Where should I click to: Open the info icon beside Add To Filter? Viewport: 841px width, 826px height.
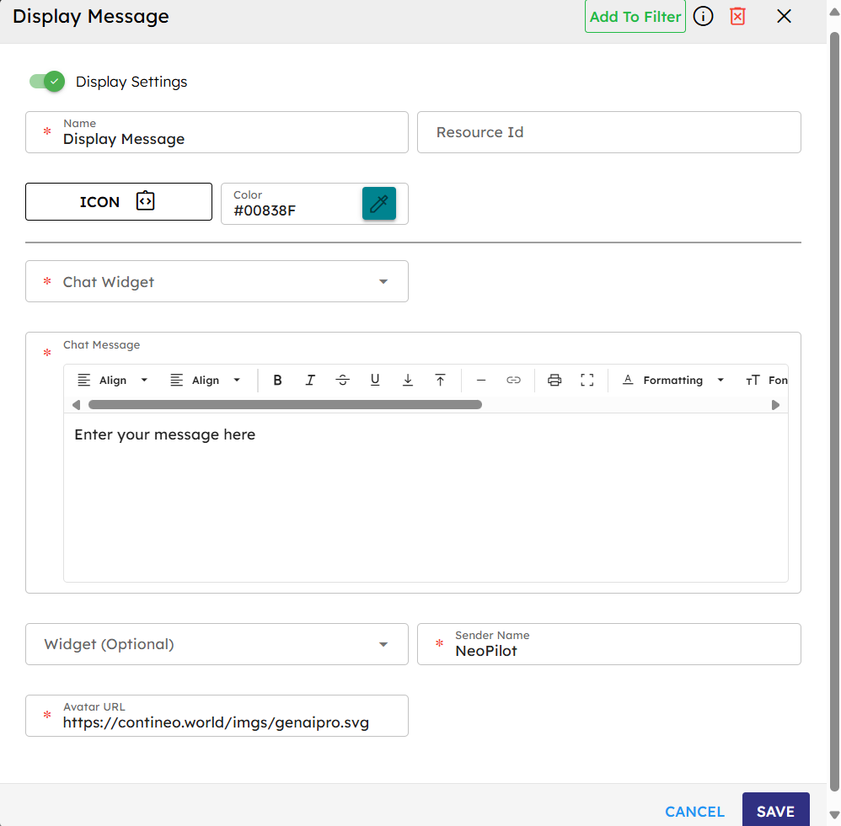pyautogui.click(x=703, y=16)
